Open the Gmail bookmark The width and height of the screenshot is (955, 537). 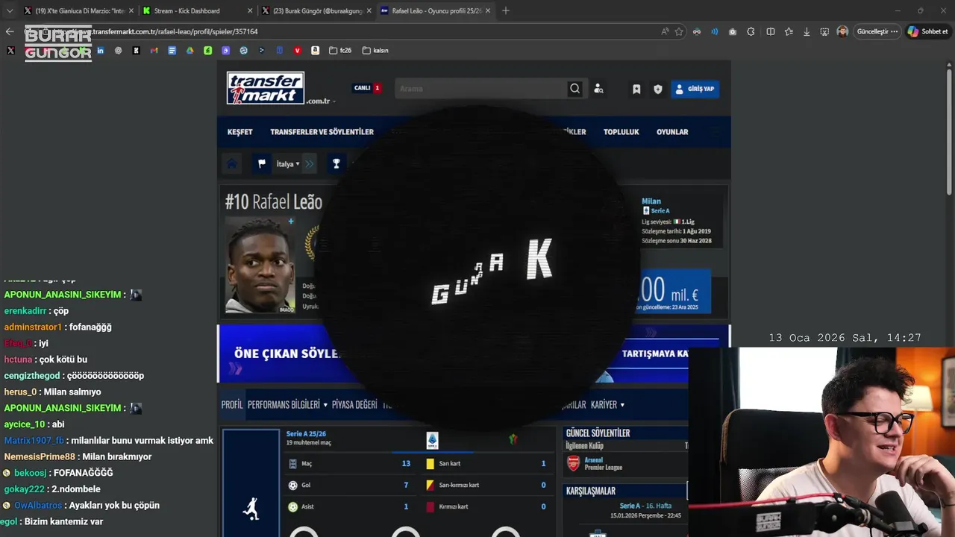pos(154,51)
